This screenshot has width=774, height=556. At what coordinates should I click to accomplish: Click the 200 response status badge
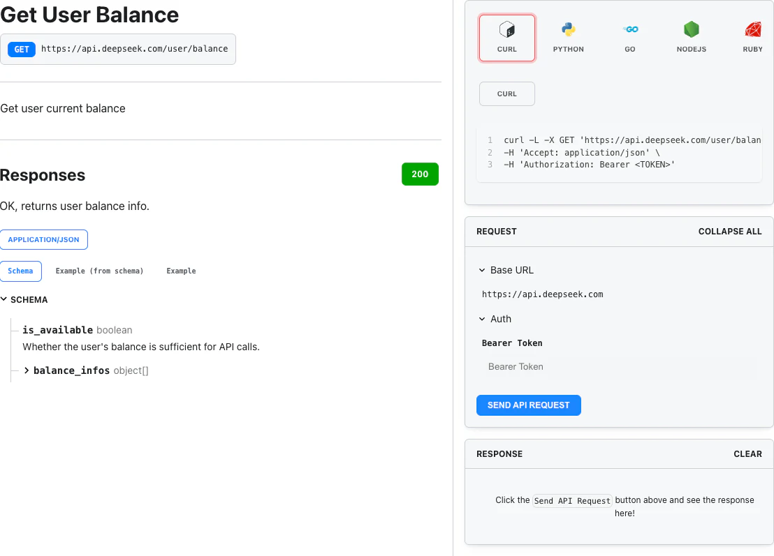click(x=420, y=174)
